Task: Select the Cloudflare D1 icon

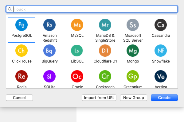Action: pyautogui.click(x=105, y=51)
